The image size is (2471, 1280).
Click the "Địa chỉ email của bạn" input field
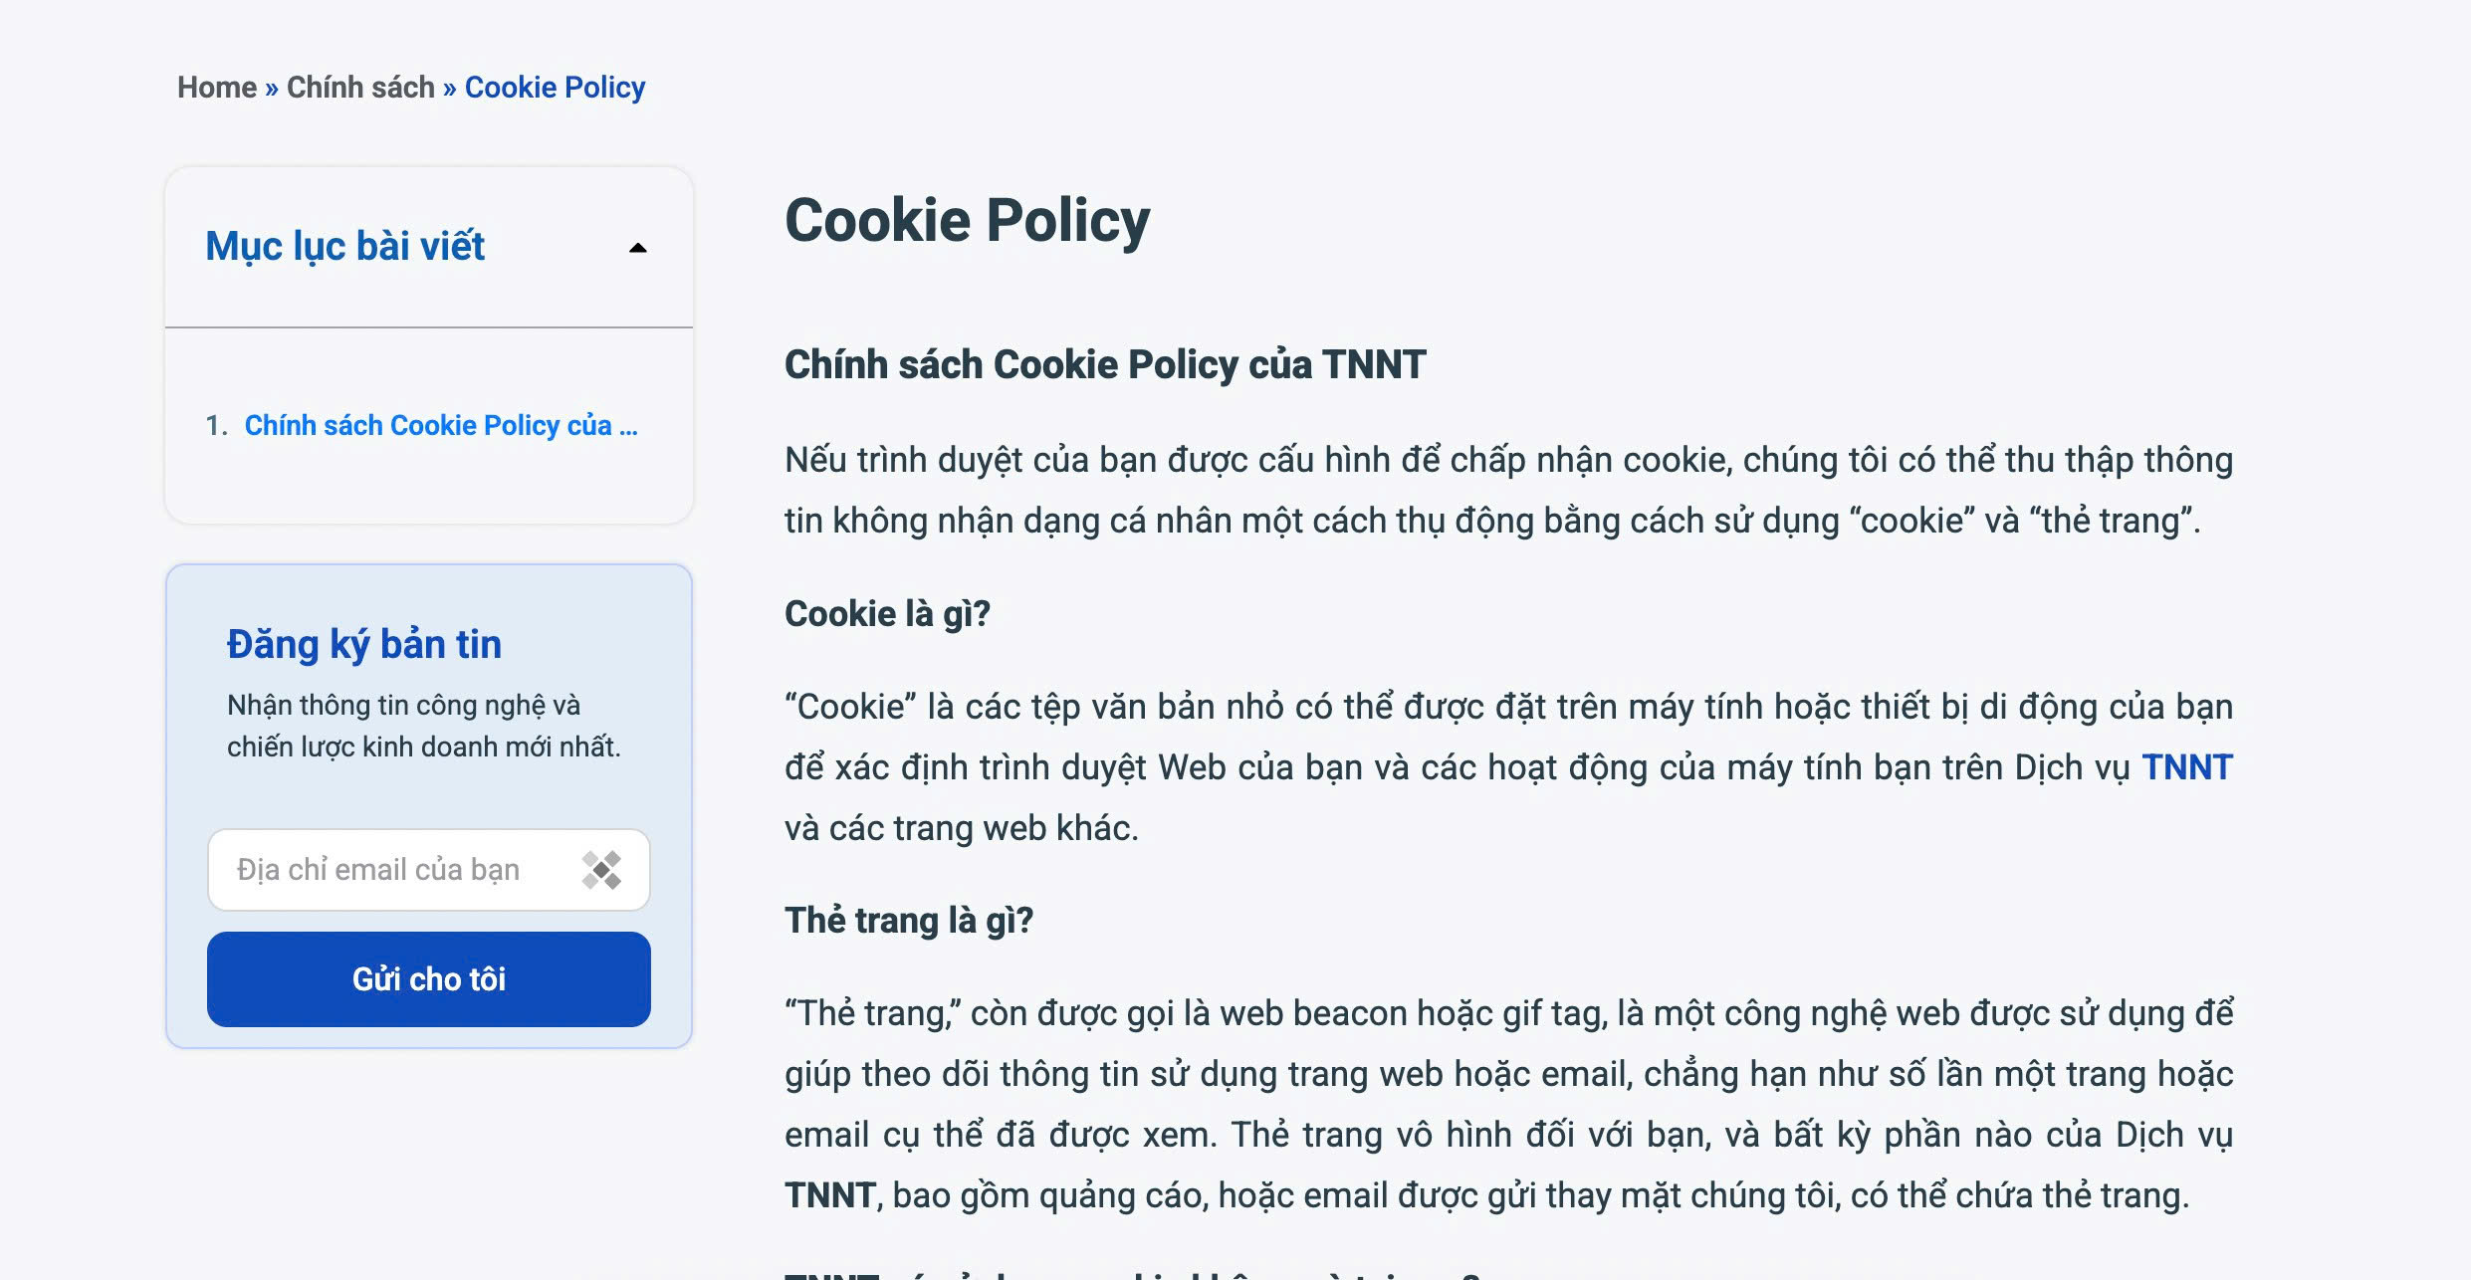pyautogui.click(x=398, y=870)
